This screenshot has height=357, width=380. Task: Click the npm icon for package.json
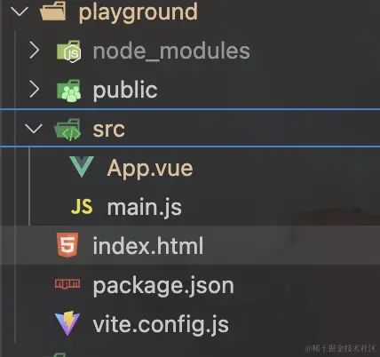point(67,283)
